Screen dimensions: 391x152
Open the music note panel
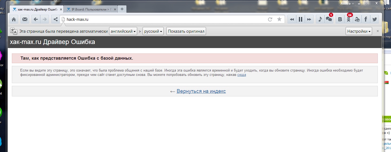(x=320, y=19)
